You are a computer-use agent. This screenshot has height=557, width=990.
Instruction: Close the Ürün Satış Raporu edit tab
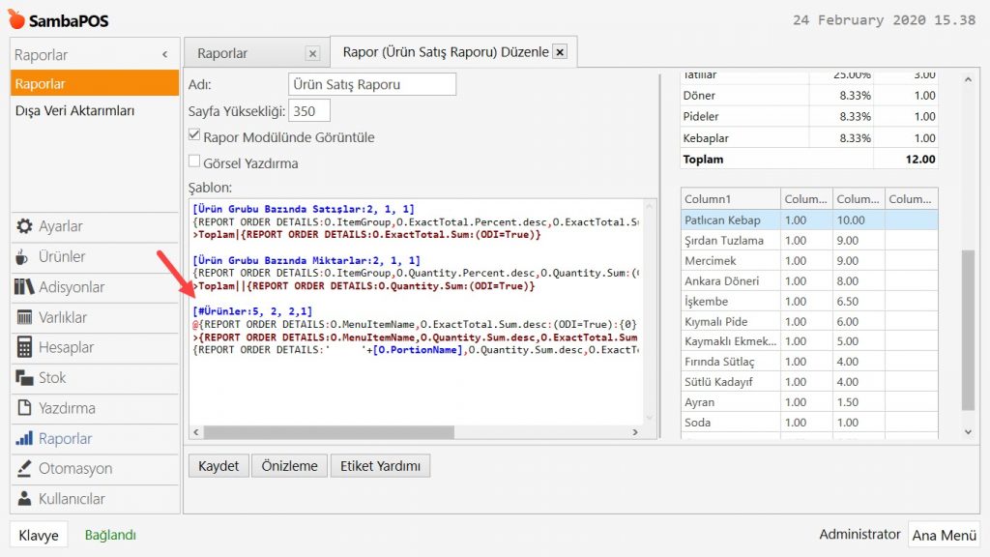pos(560,51)
